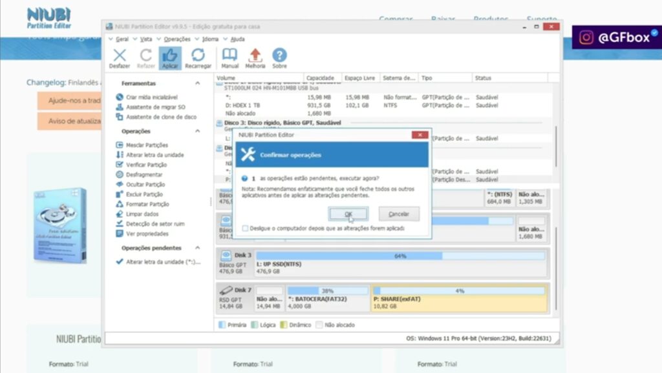
Task: Click the 64% usage bar of Disk 3
Action: pyautogui.click(x=400, y=256)
